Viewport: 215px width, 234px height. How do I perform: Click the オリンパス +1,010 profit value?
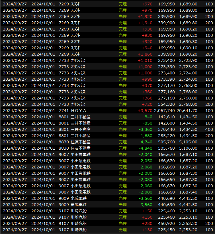click(145, 60)
